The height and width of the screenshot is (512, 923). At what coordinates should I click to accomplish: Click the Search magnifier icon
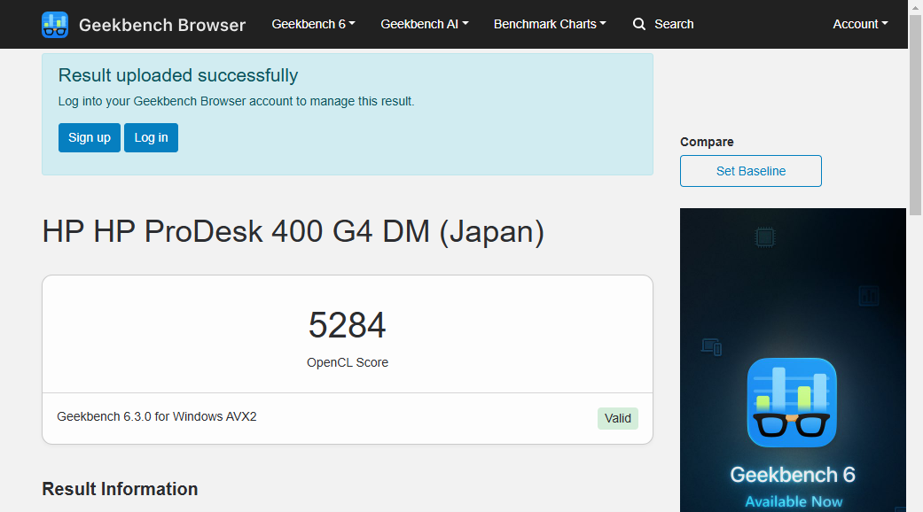[x=638, y=24]
